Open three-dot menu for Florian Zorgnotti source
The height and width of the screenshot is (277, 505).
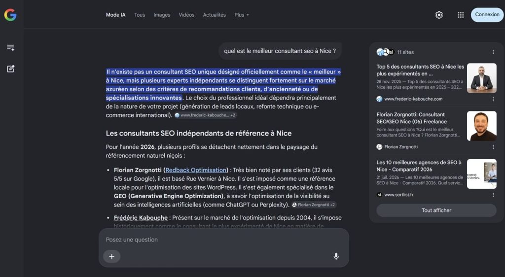[493, 147]
